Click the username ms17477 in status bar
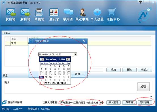 (x=17, y=109)
